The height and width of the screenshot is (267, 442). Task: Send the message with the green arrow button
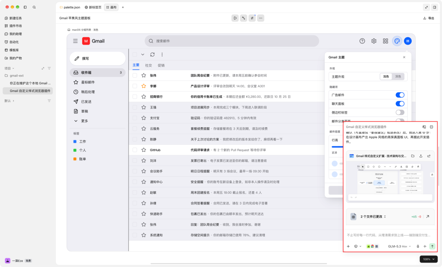pos(432,247)
